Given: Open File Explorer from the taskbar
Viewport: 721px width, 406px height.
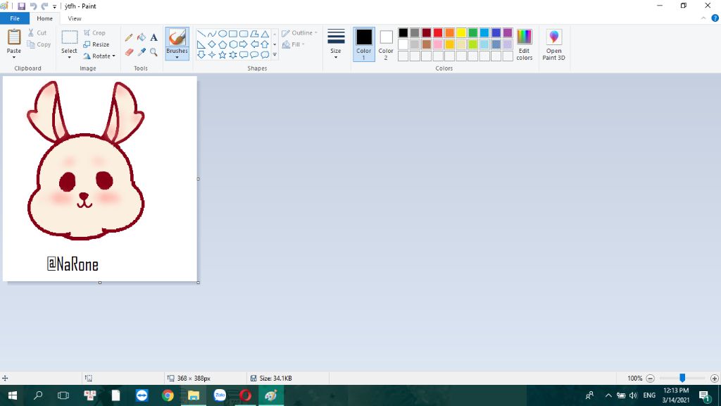Looking at the screenshot, I should point(194,395).
